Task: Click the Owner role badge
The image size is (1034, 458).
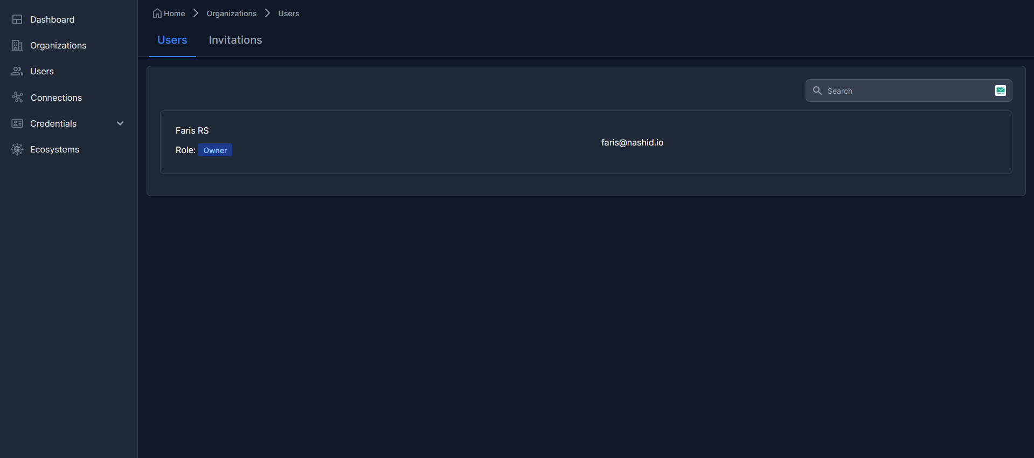Action: coord(215,150)
